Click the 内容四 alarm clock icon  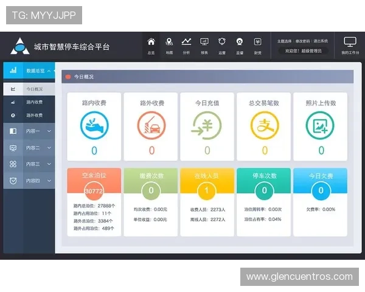[13, 181]
